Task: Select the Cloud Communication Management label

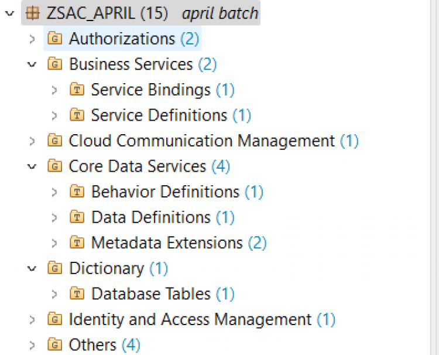Action: pos(201,141)
